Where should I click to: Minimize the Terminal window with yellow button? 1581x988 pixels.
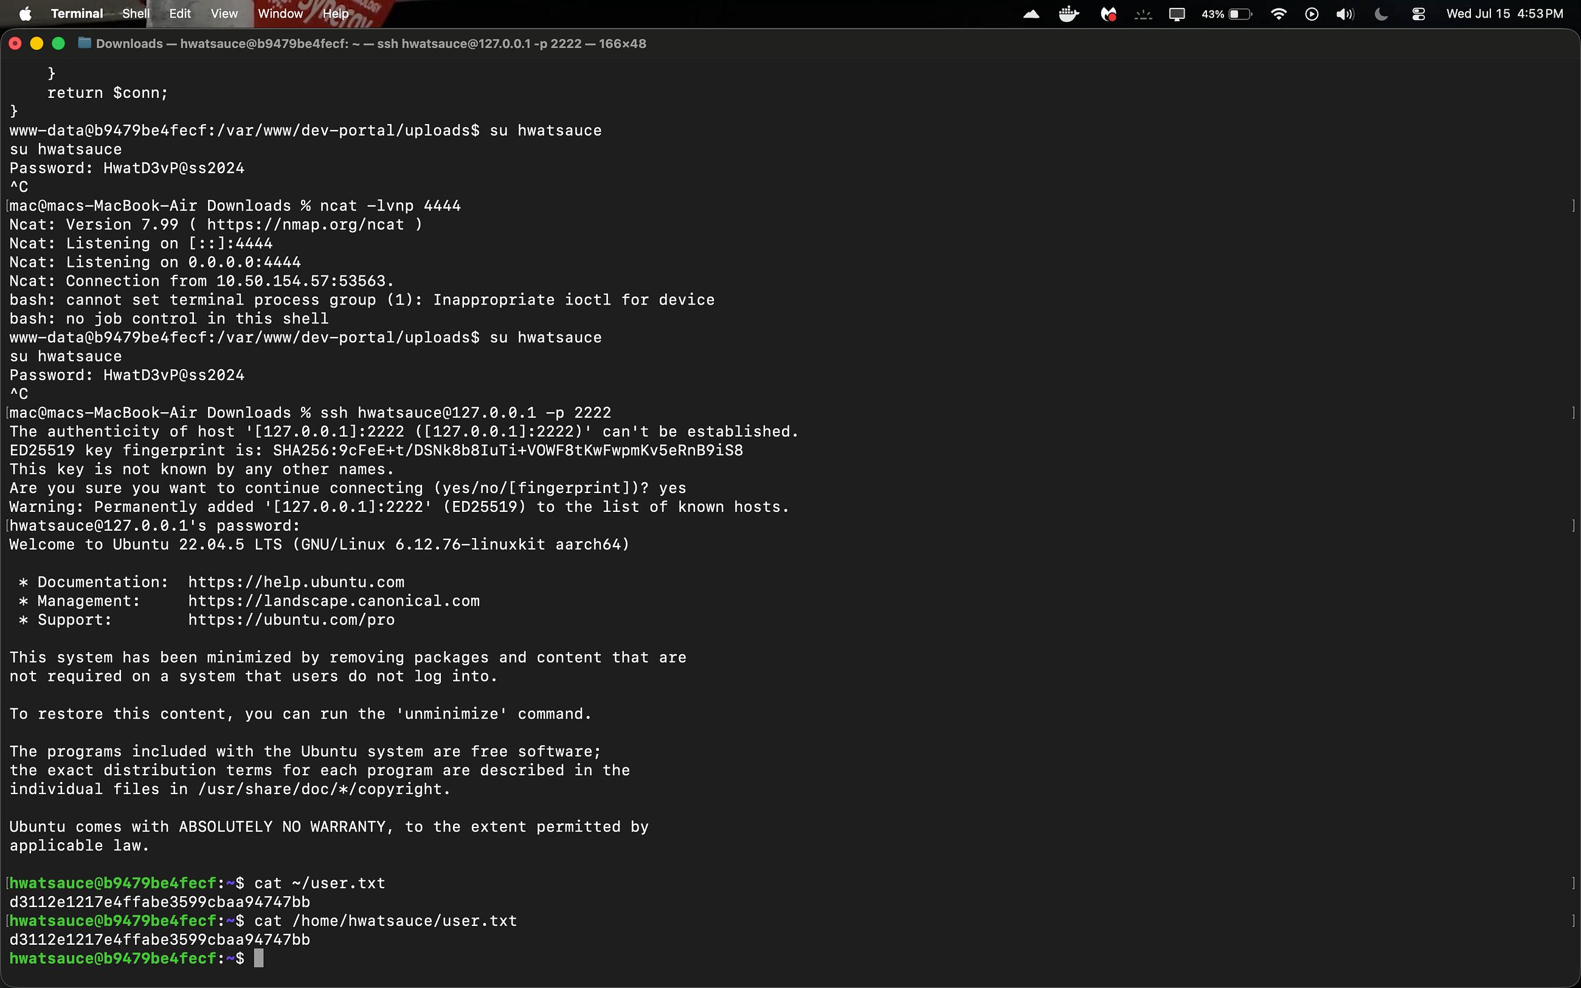pos(36,43)
